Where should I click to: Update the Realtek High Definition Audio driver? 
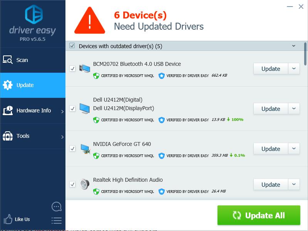point(270,184)
